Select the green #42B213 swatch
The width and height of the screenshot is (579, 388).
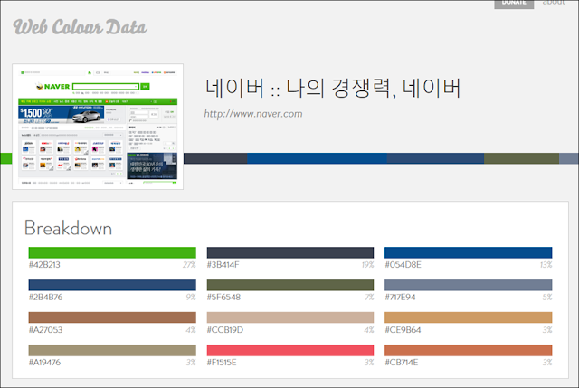tap(112, 252)
